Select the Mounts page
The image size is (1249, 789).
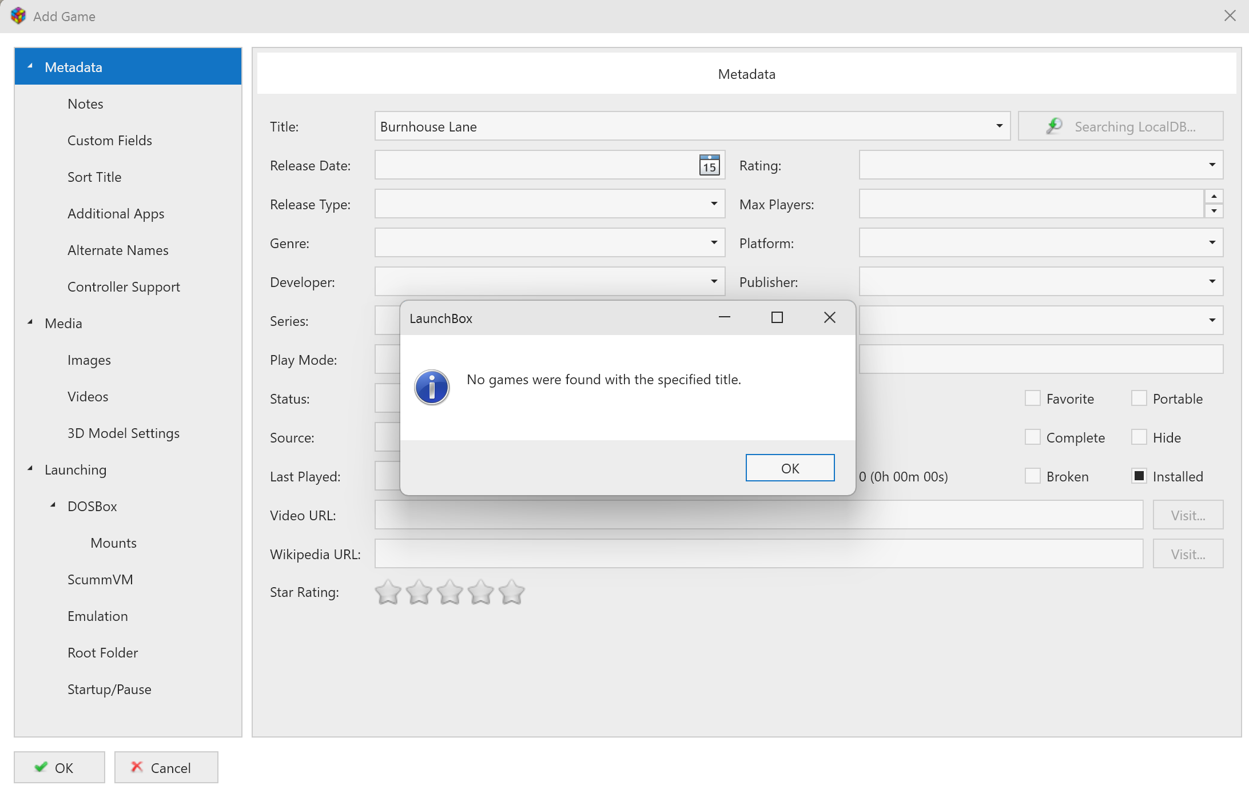click(x=114, y=543)
